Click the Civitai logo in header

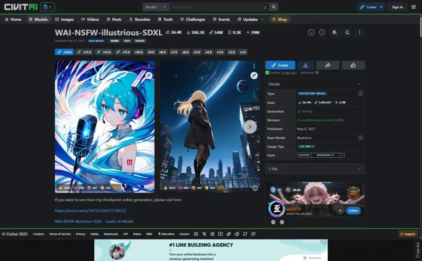pos(21,7)
